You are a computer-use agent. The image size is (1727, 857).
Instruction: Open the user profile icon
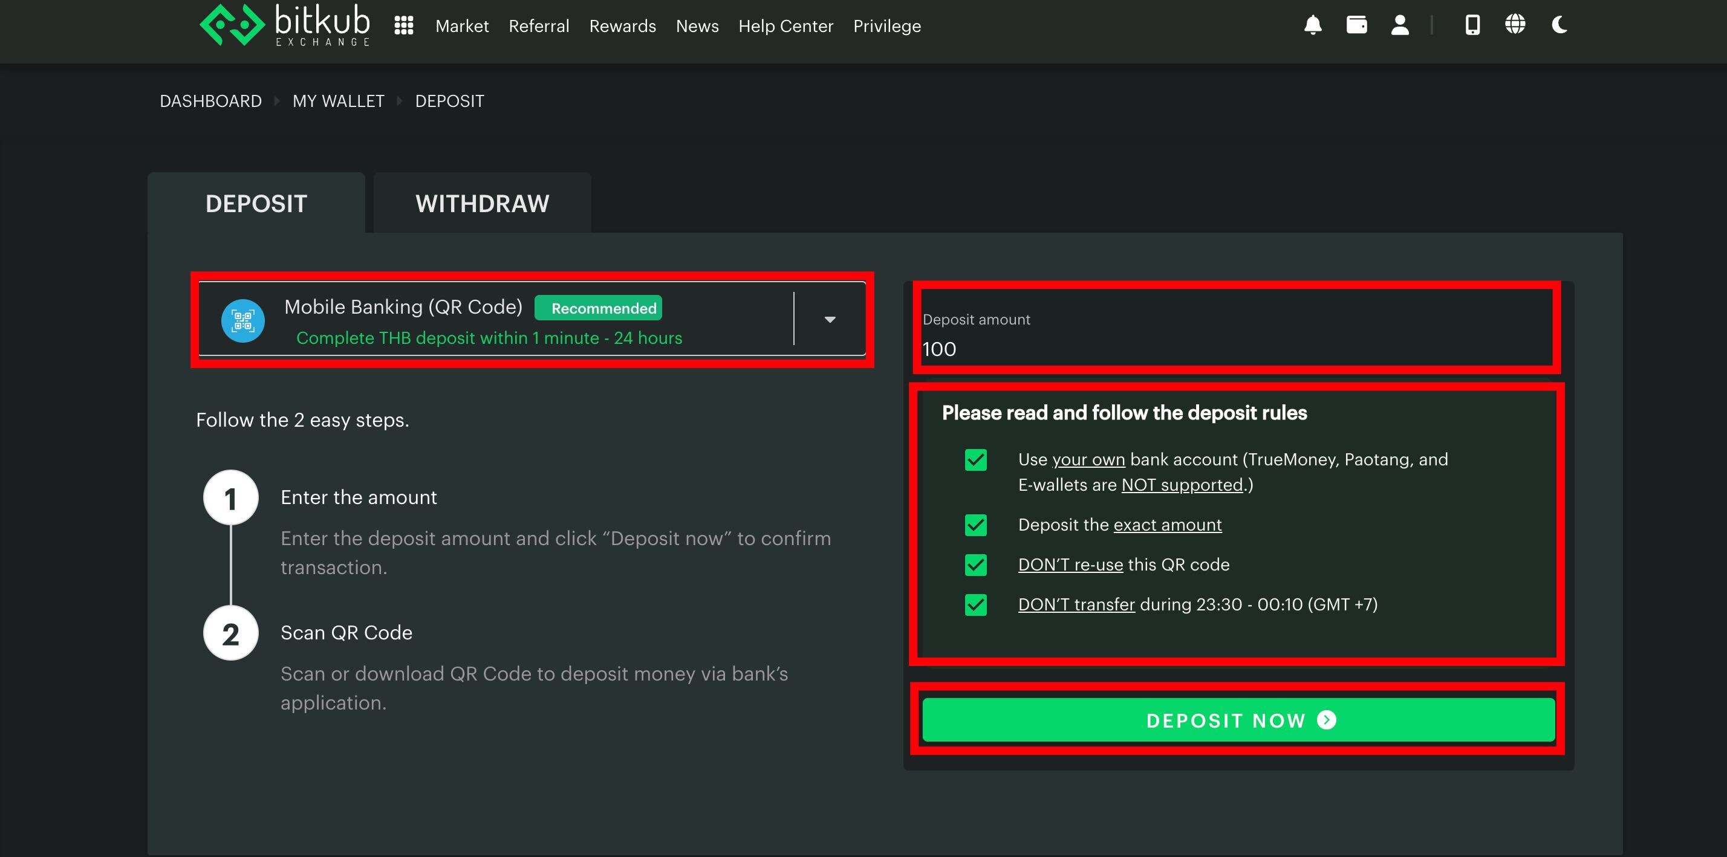(x=1400, y=25)
